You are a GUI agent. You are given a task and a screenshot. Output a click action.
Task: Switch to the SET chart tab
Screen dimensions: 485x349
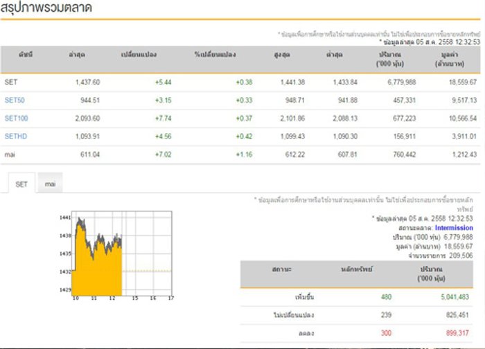click(21, 184)
